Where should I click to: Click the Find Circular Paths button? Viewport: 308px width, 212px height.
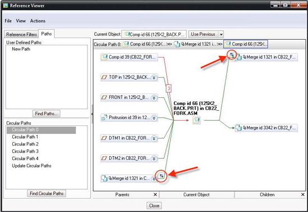tap(46, 194)
